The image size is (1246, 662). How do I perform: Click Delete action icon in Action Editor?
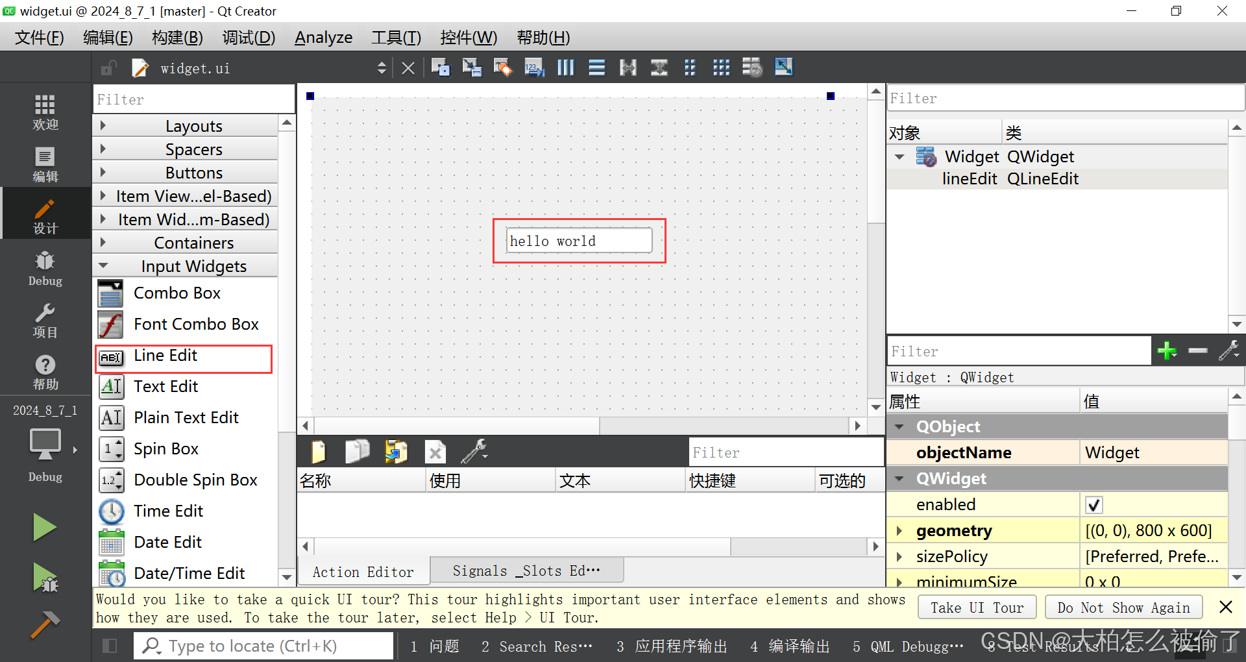pos(435,452)
